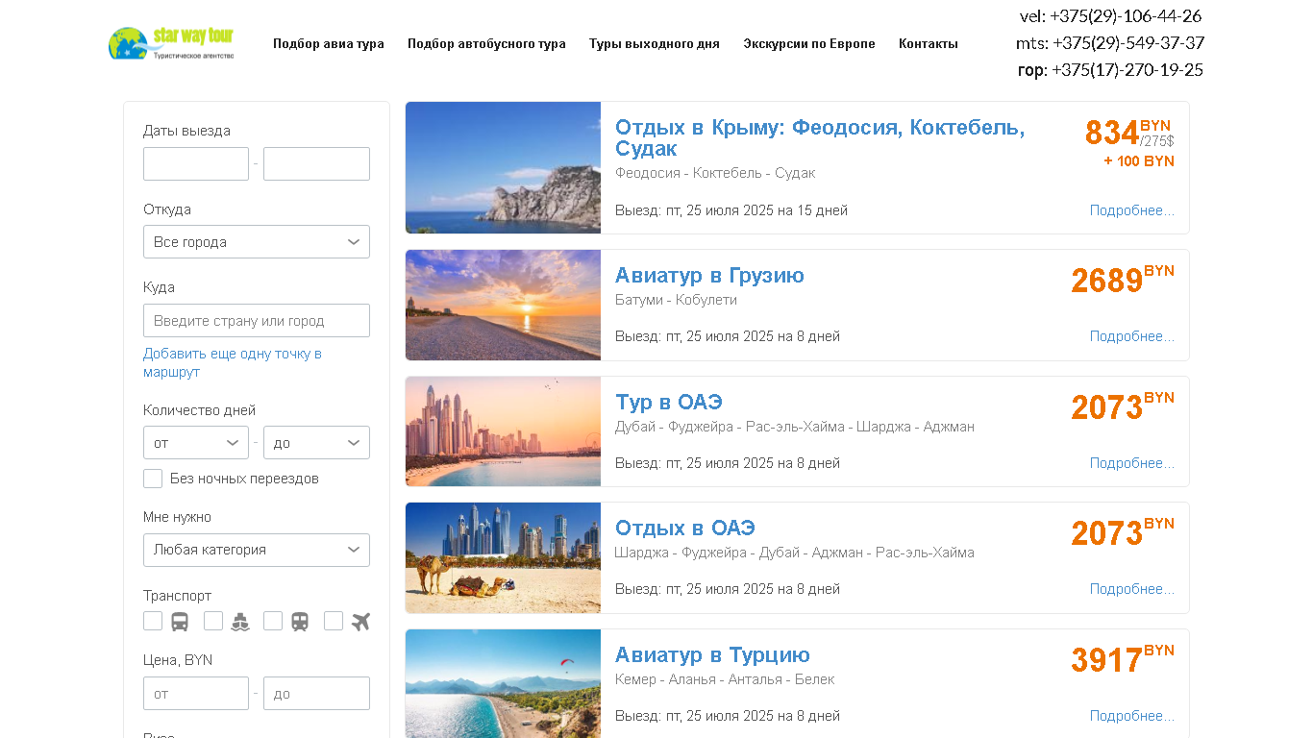Click 'Подробнее' for 'Тур в ОАЭ'

point(1132,463)
